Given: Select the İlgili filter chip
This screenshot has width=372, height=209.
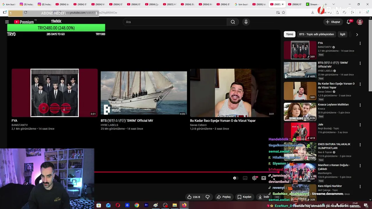Looking at the screenshot, I should coord(343,34).
